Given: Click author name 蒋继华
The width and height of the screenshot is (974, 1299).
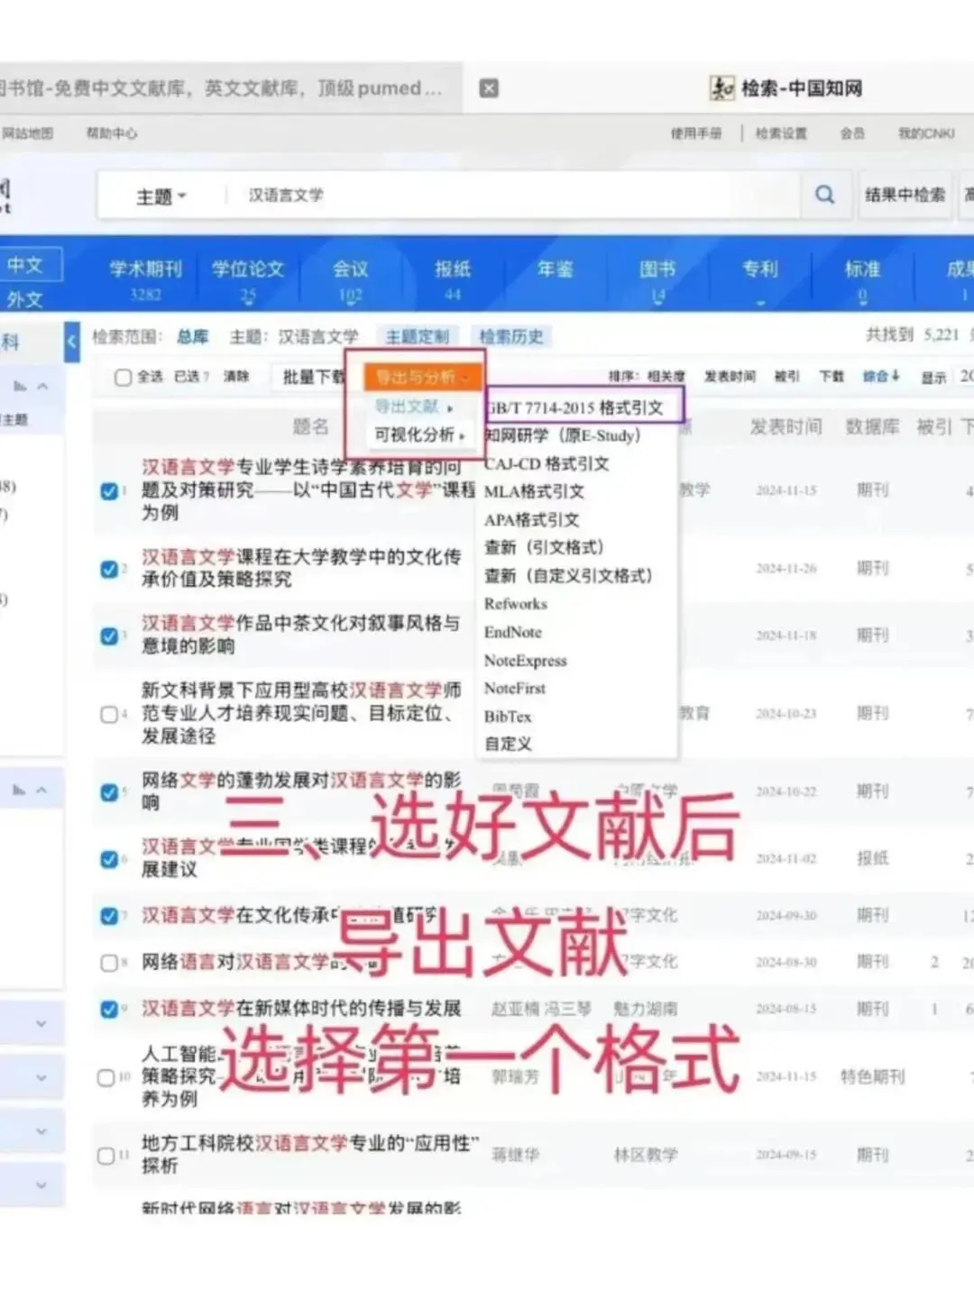Looking at the screenshot, I should 515,1155.
